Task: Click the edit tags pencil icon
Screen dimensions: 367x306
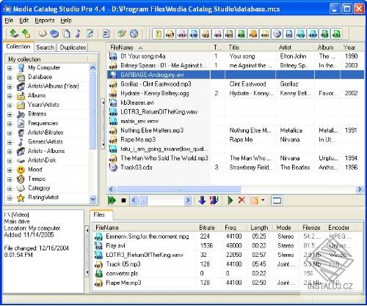Action: coord(90,34)
